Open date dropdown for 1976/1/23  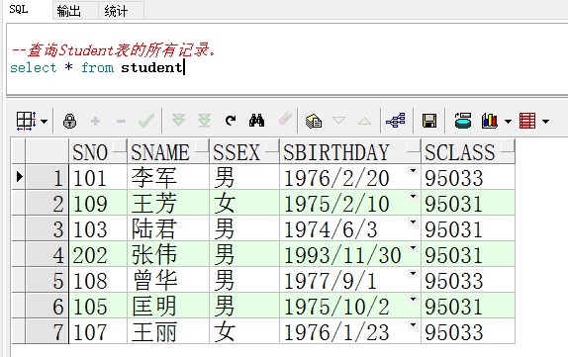[413, 325]
